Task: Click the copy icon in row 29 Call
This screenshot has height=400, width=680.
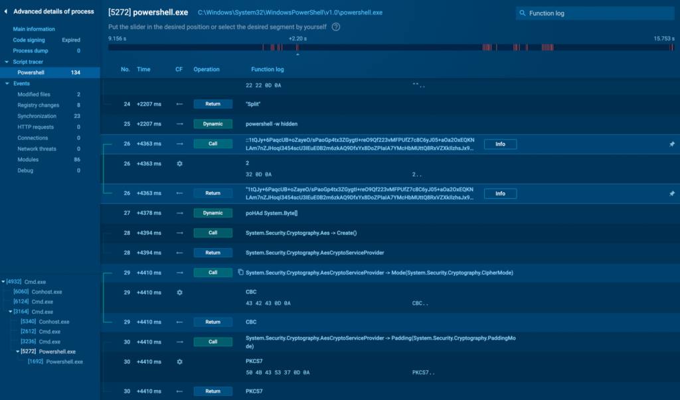Action: click(x=240, y=273)
